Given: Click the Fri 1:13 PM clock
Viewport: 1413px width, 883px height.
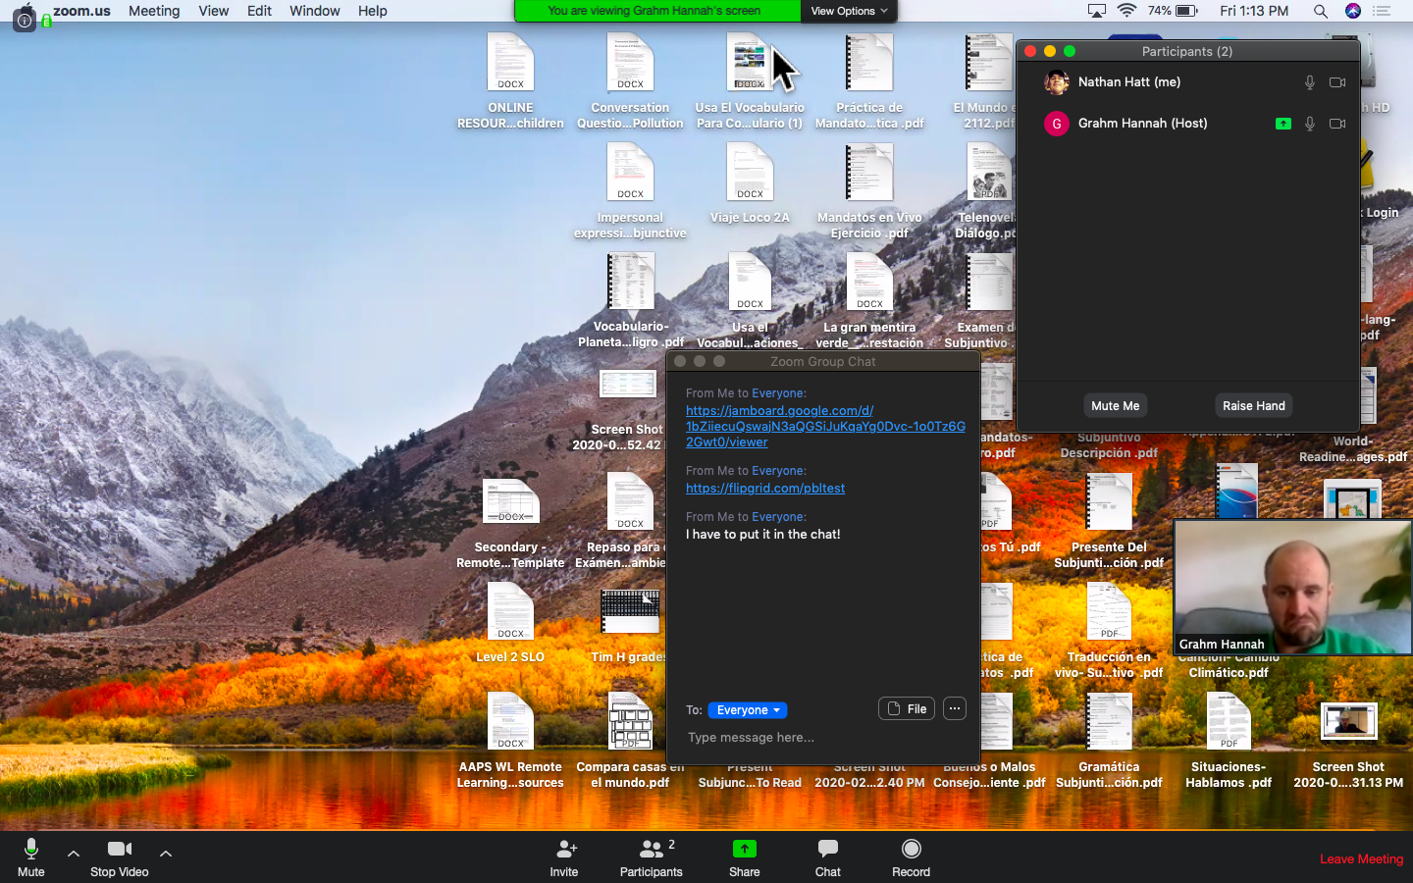Looking at the screenshot, I should coord(1254,11).
